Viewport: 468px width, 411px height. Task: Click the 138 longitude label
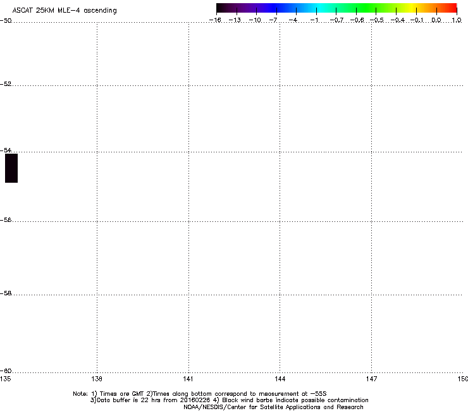[x=97, y=379]
